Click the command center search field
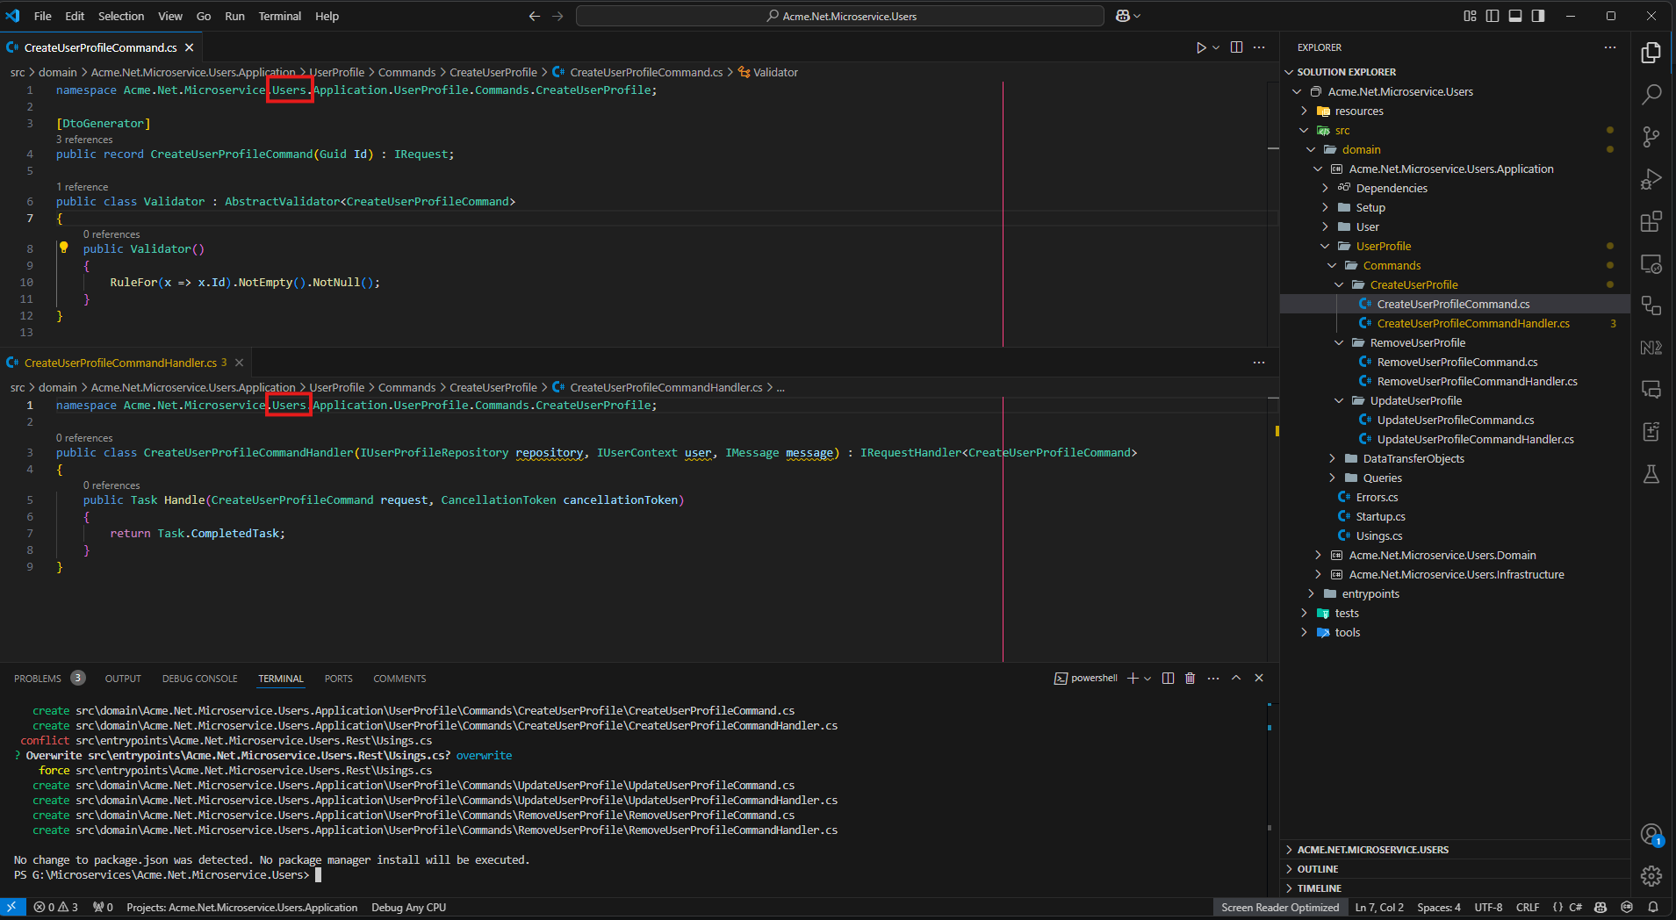This screenshot has height=920, width=1676. pos(840,16)
